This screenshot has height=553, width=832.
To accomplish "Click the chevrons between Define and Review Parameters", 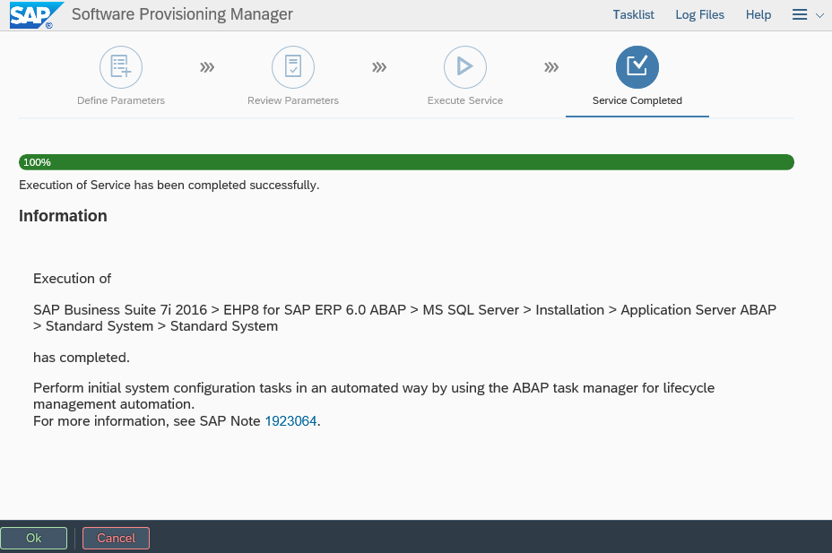I will (x=207, y=65).
